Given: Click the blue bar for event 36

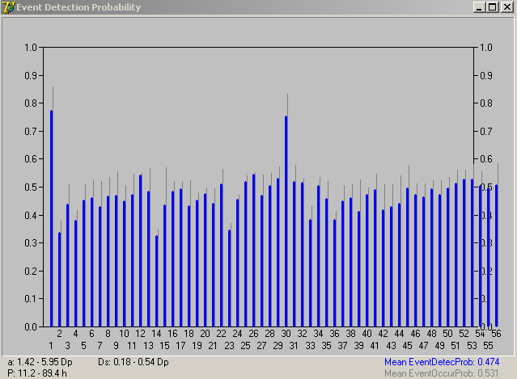Looking at the screenshot, I should click(334, 273).
